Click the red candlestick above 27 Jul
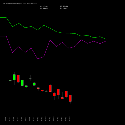 18,79
